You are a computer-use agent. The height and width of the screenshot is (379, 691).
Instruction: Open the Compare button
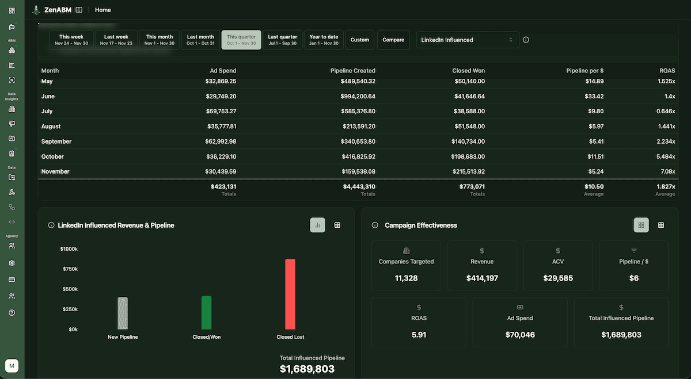point(393,39)
